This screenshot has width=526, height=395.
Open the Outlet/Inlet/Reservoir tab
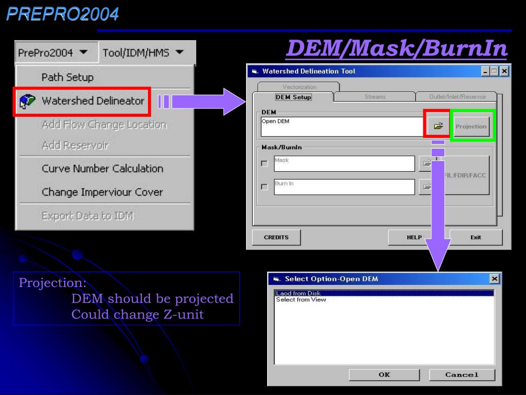pos(457,97)
